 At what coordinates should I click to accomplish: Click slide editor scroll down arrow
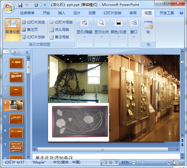tap(182, 135)
